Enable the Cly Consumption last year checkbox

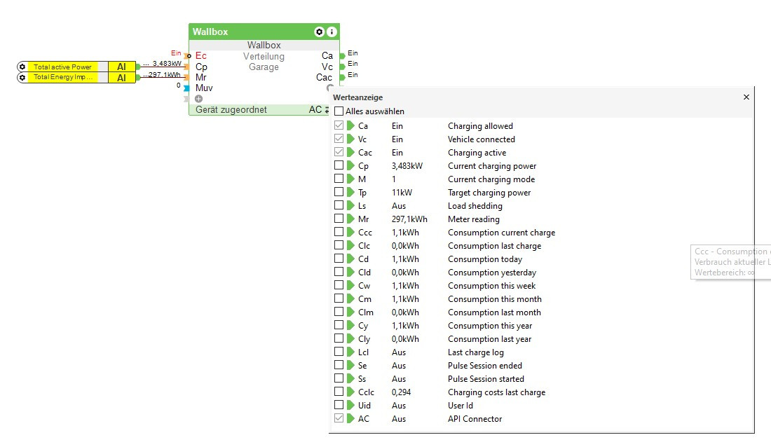[339, 338]
